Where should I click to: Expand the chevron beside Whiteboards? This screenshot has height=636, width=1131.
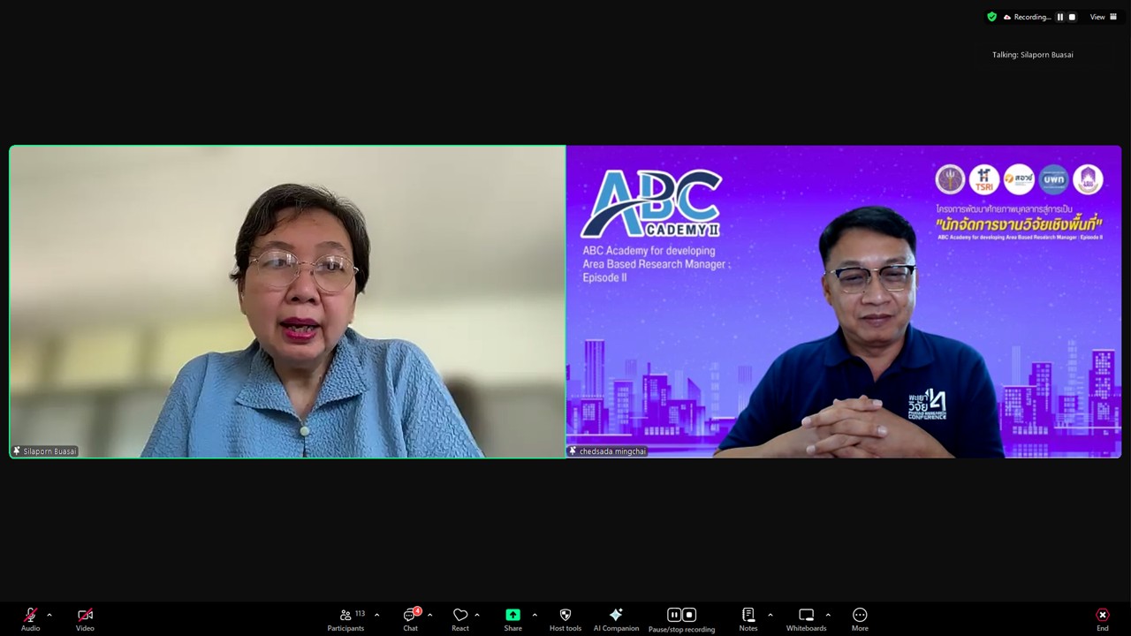pos(828,615)
